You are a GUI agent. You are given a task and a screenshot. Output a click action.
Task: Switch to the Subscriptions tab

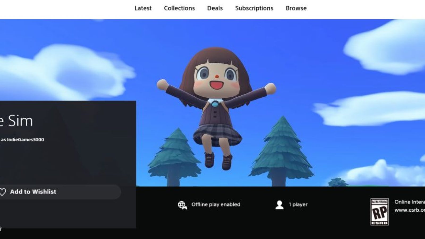254,8
